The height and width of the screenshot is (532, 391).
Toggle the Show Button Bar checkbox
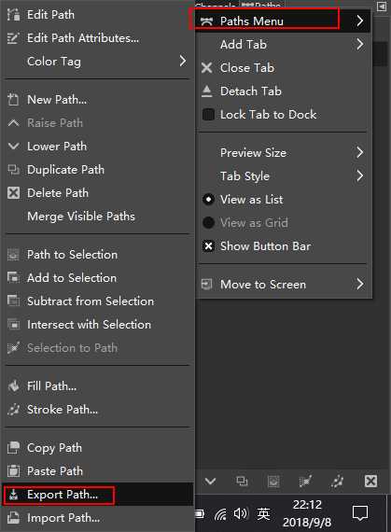coord(208,246)
